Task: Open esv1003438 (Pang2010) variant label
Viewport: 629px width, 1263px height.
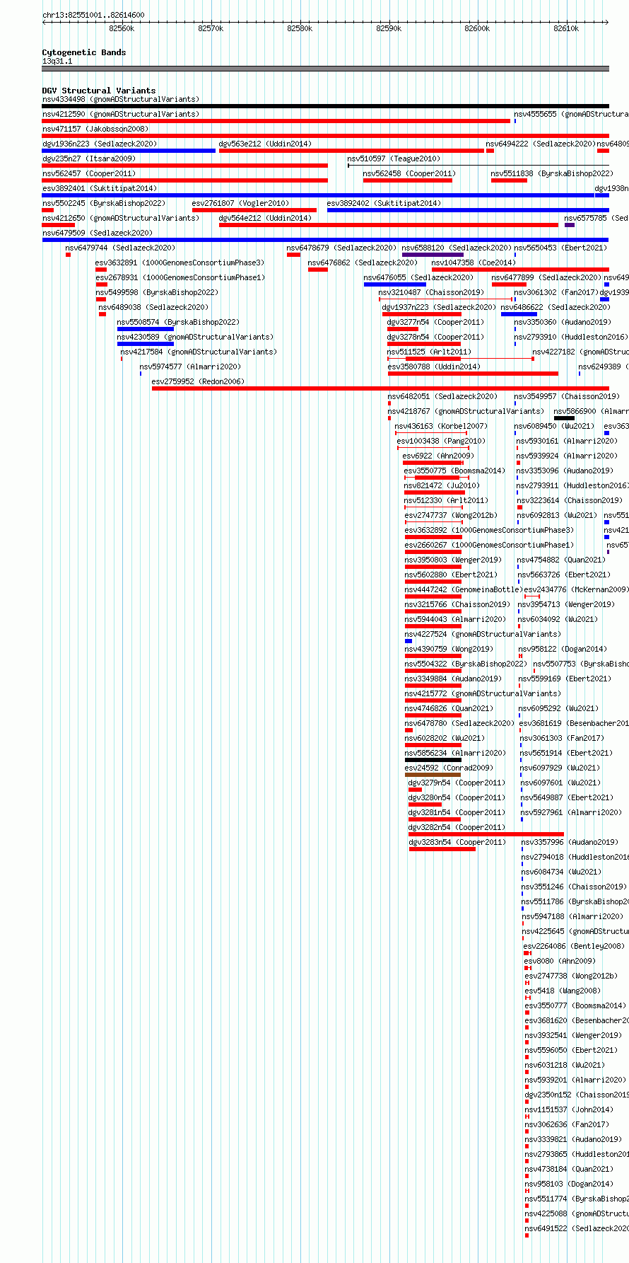Action: click(442, 441)
